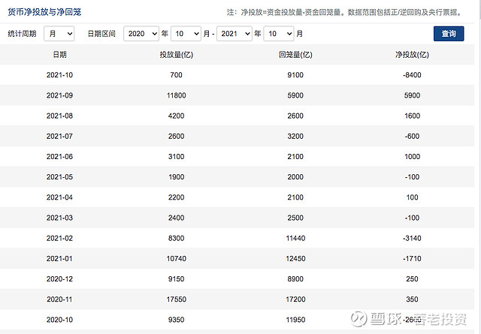Screen dimensions: 481x334
Task: Open the end month dropdown
Action: (279, 33)
